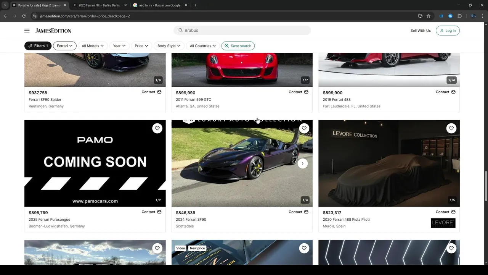Open the covered car Levore Collection photo
The image size is (488, 275).
(x=389, y=163)
